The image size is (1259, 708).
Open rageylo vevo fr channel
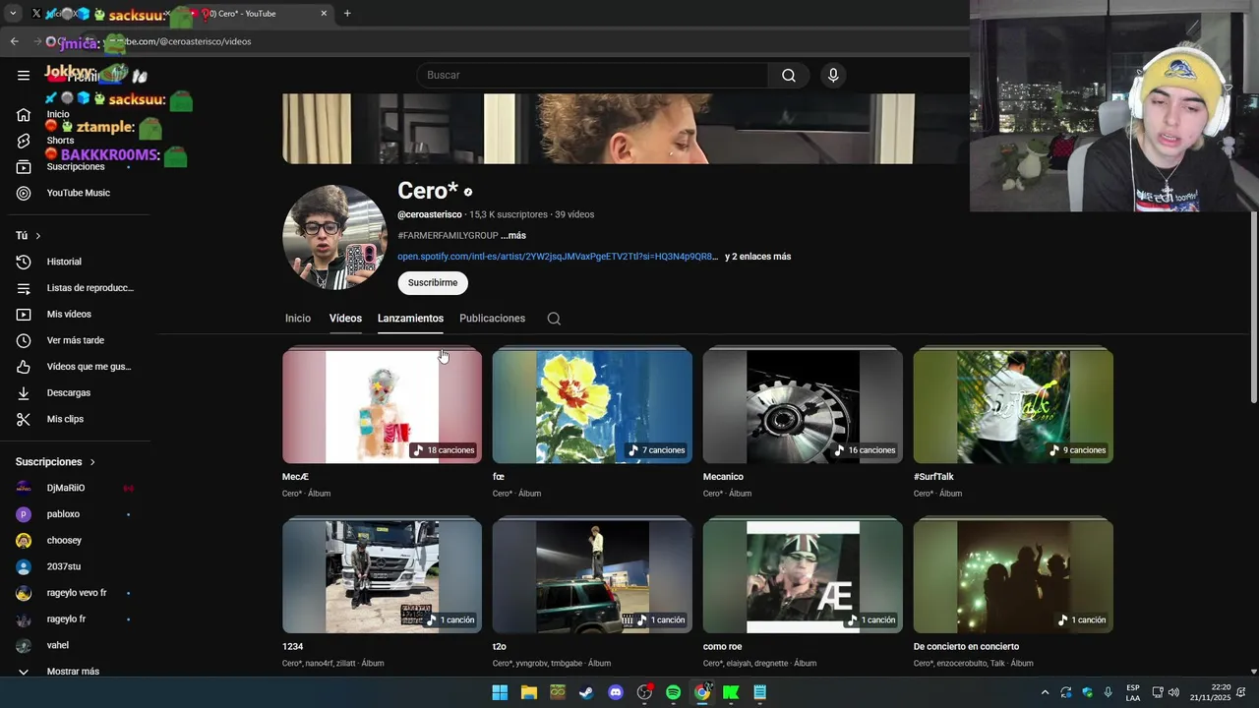[x=75, y=593]
